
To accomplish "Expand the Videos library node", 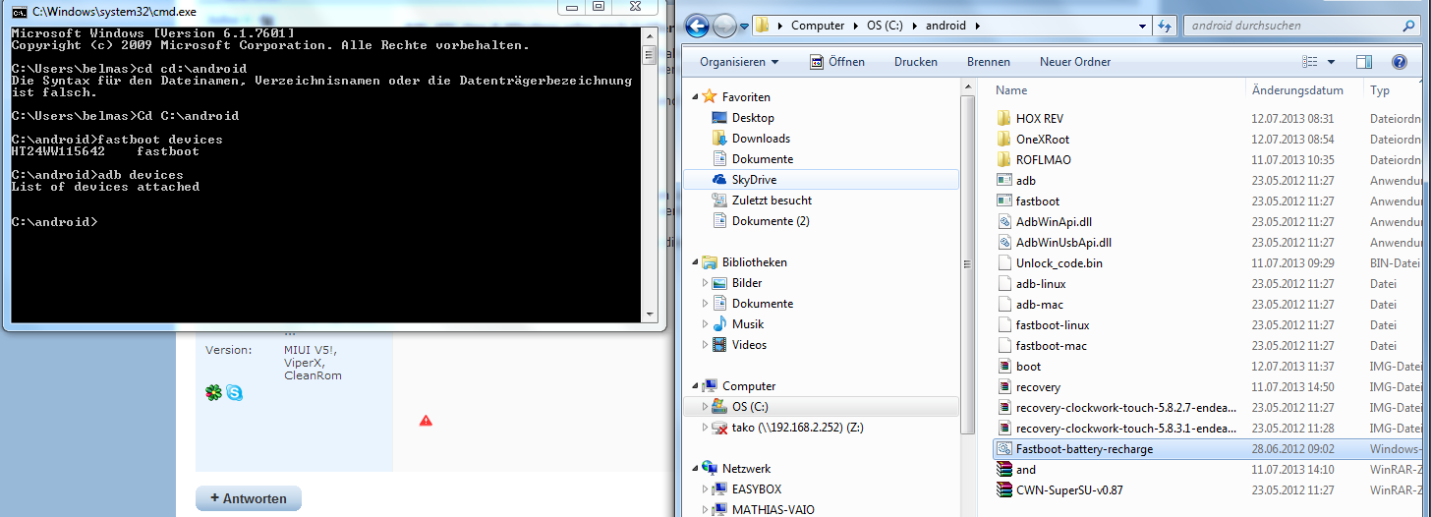I will point(706,345).
